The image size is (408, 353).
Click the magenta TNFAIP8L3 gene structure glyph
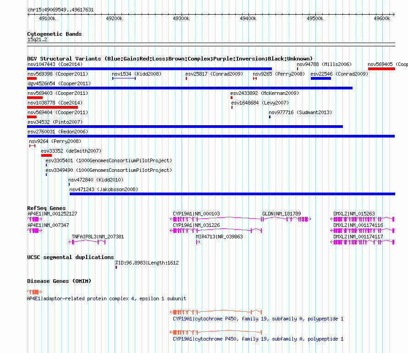(x=87, y=242)
